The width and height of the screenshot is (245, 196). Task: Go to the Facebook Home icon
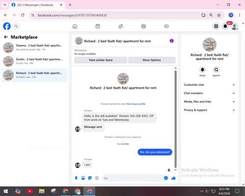75,26
